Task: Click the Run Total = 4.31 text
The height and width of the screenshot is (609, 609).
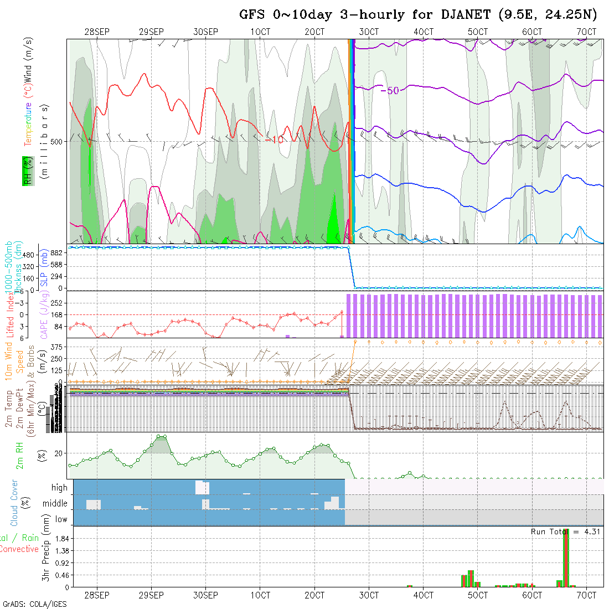Action: (x=564, y=531)
